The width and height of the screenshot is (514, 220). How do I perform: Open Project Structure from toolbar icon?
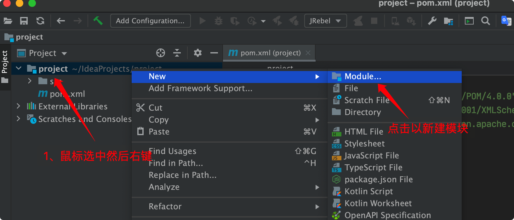point(448,21)
